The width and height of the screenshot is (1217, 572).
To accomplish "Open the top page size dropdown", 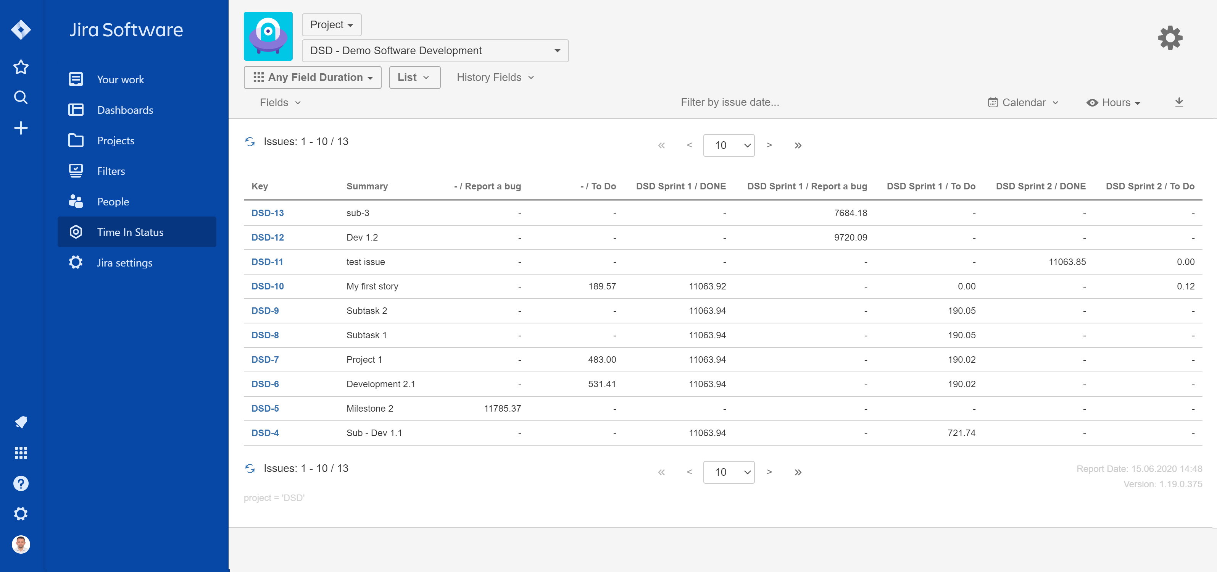I will [x=728, y=145].
